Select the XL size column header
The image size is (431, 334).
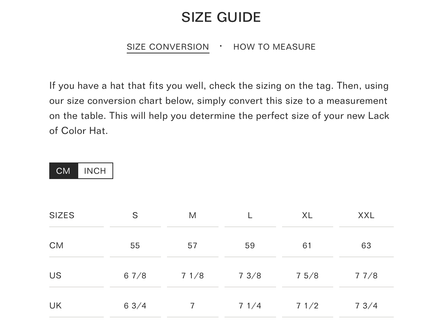pyautogui.click(x=307, y=216)
